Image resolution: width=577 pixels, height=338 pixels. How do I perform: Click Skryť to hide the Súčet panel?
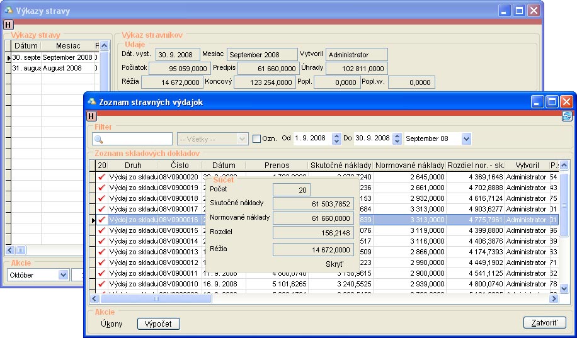[334, 264]
